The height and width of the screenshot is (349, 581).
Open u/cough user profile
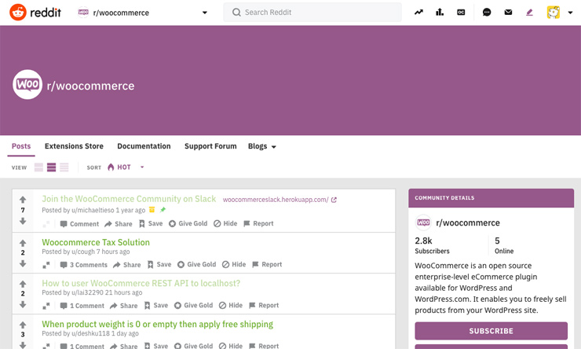coord(83,252)
